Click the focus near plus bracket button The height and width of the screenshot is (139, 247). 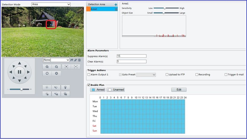[66, 67]
